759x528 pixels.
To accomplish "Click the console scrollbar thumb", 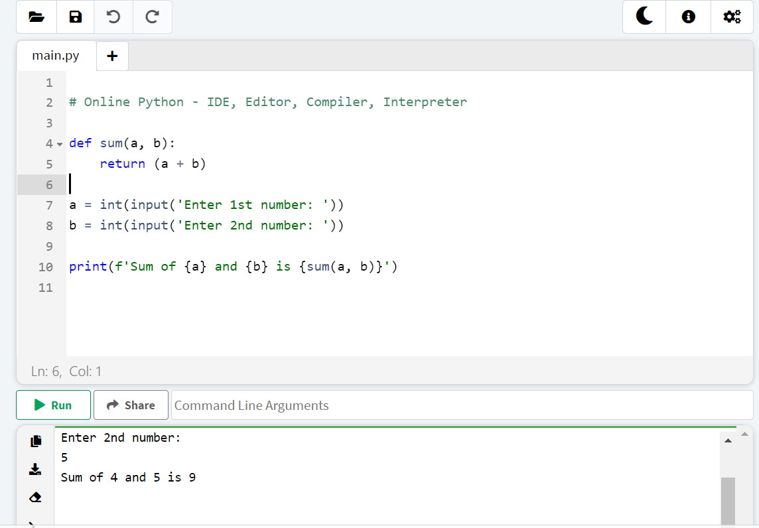I will click(728, 499).
